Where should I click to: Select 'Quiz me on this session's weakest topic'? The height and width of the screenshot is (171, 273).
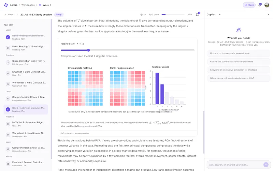click(239, 53)
